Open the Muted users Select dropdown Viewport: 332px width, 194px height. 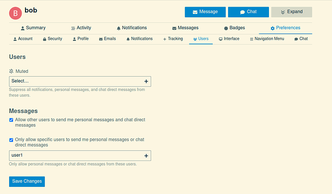coord(80,81)
